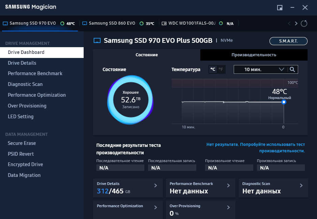Screen dimensions: 317x219
Task: Open the Производительность tab
Action: coord(254,55)
